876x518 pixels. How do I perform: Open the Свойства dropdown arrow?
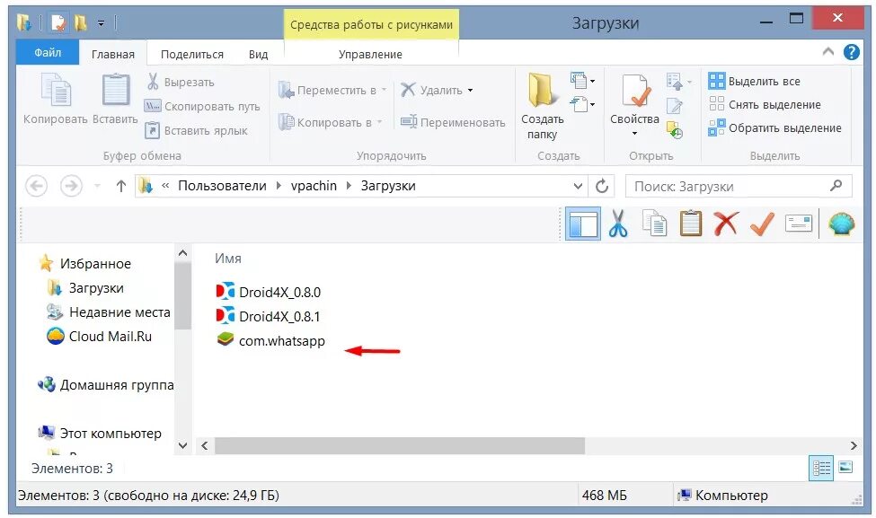point(634,133)
